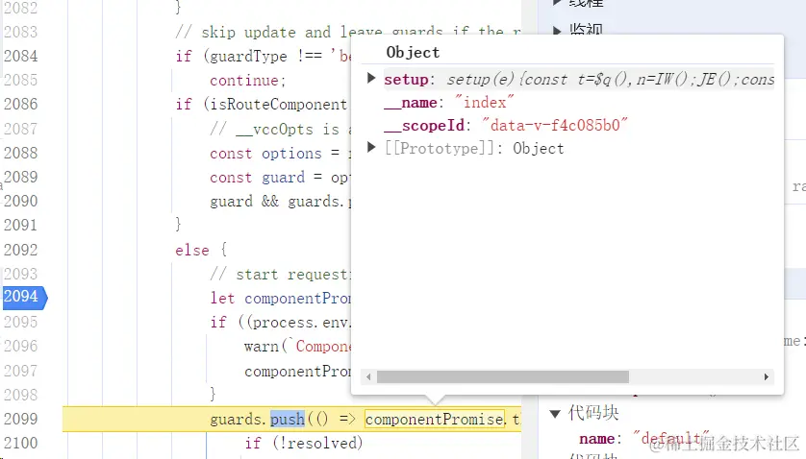Select the __name property key
The height and width of the screenshot is (459, 806).
(410, 103)
